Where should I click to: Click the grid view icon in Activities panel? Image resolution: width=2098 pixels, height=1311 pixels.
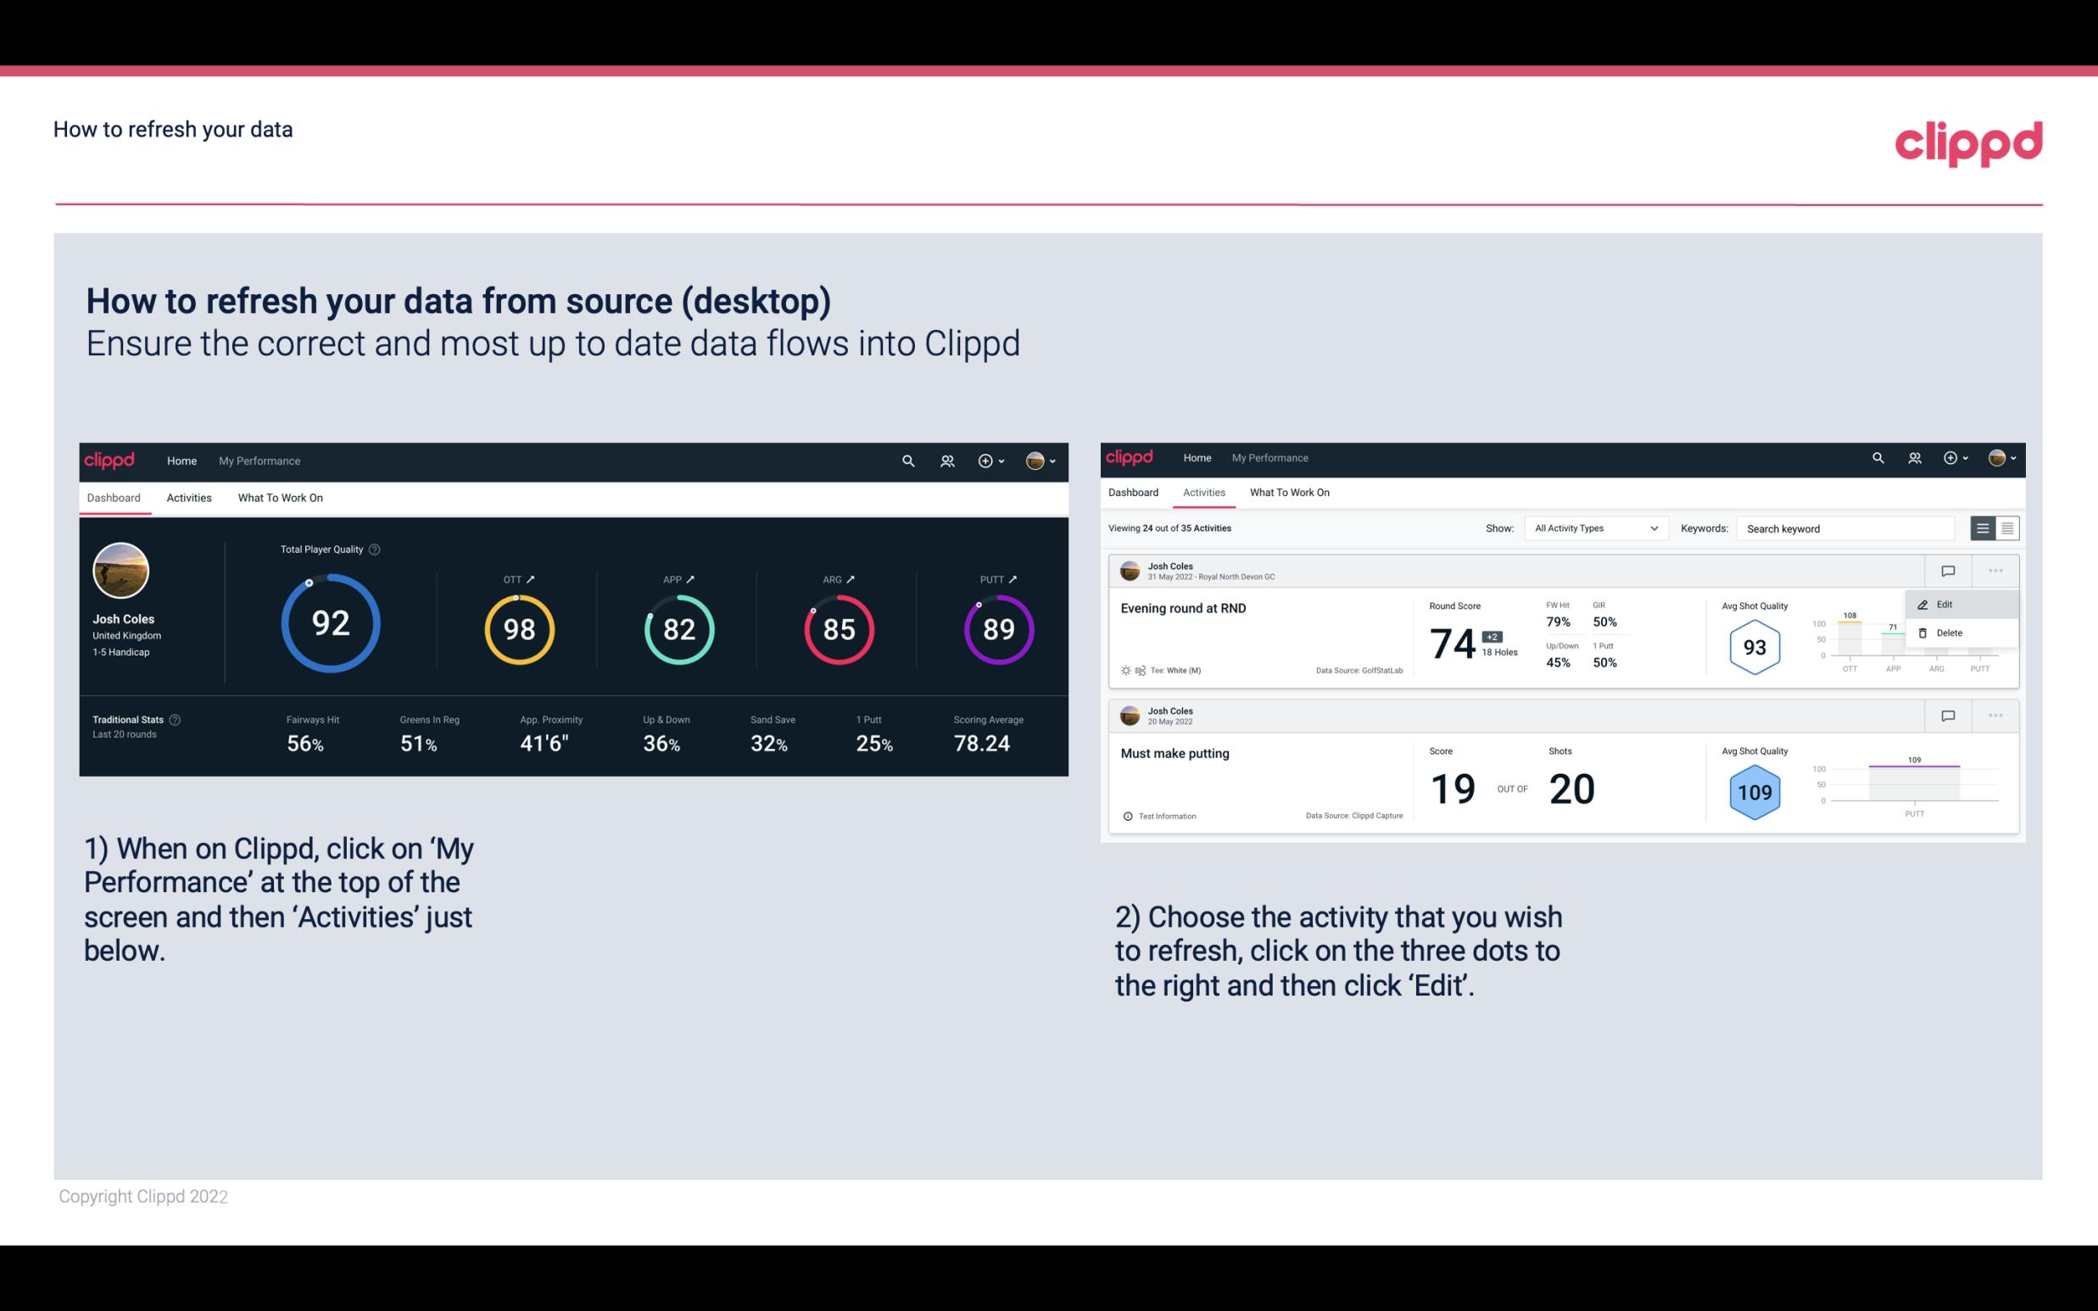[2007, 528]
